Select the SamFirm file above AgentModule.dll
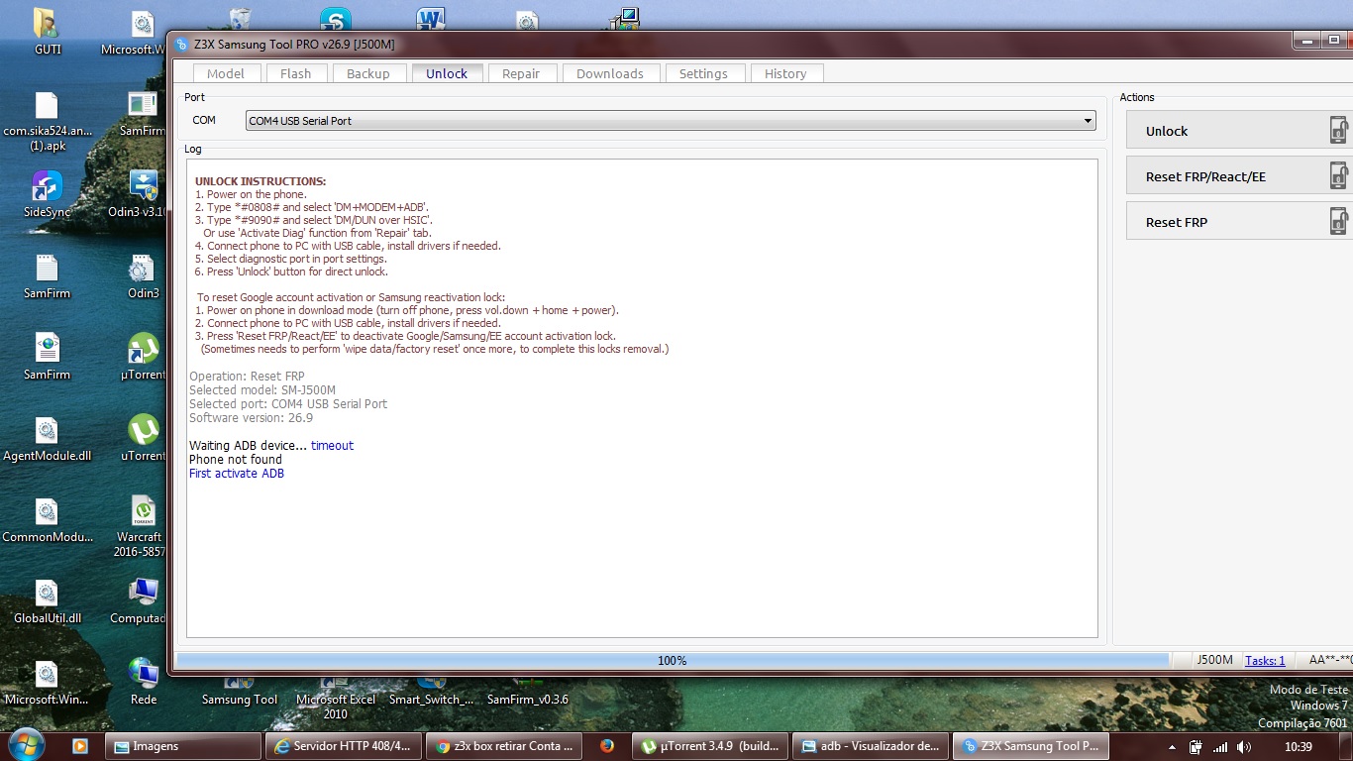 click(x=47, y=357)
